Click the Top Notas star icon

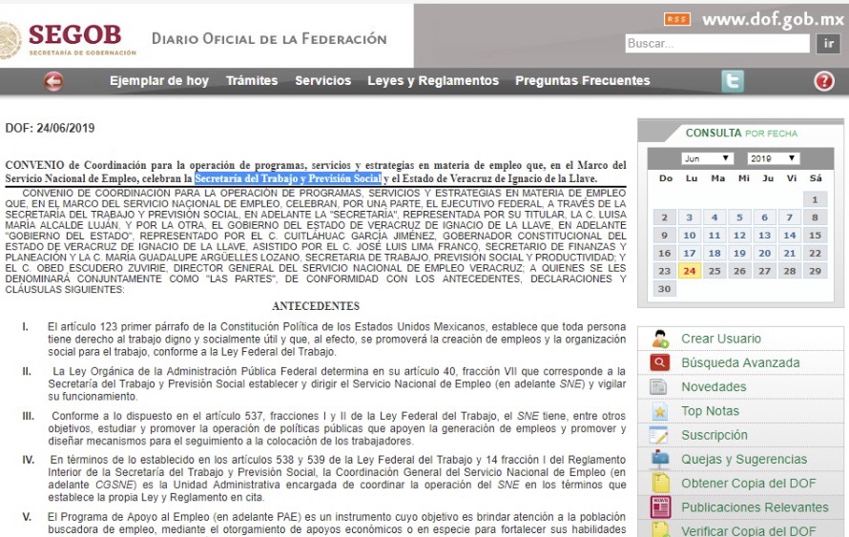click(x=659, y=411)
